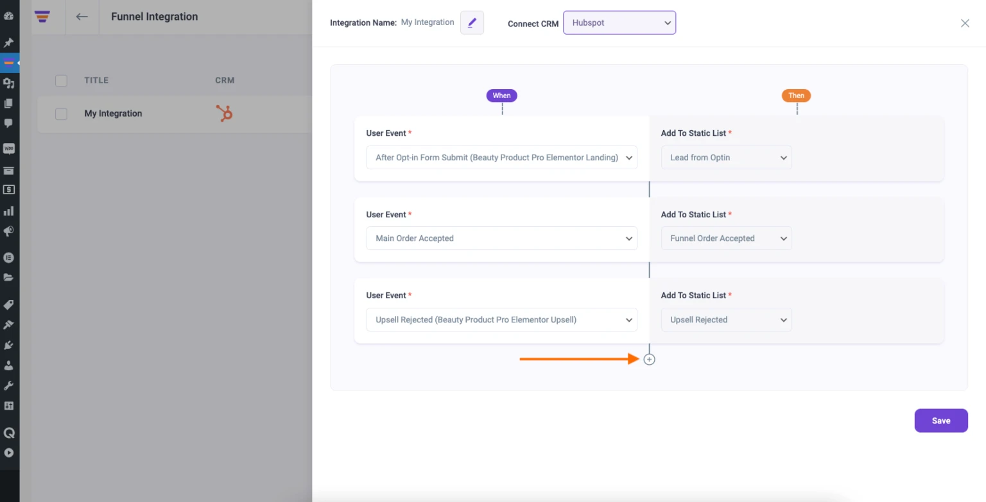Click the Then label badge
The height and width of the screenshot is (502, 986).
pyautogui.click(x=797, y=96)
